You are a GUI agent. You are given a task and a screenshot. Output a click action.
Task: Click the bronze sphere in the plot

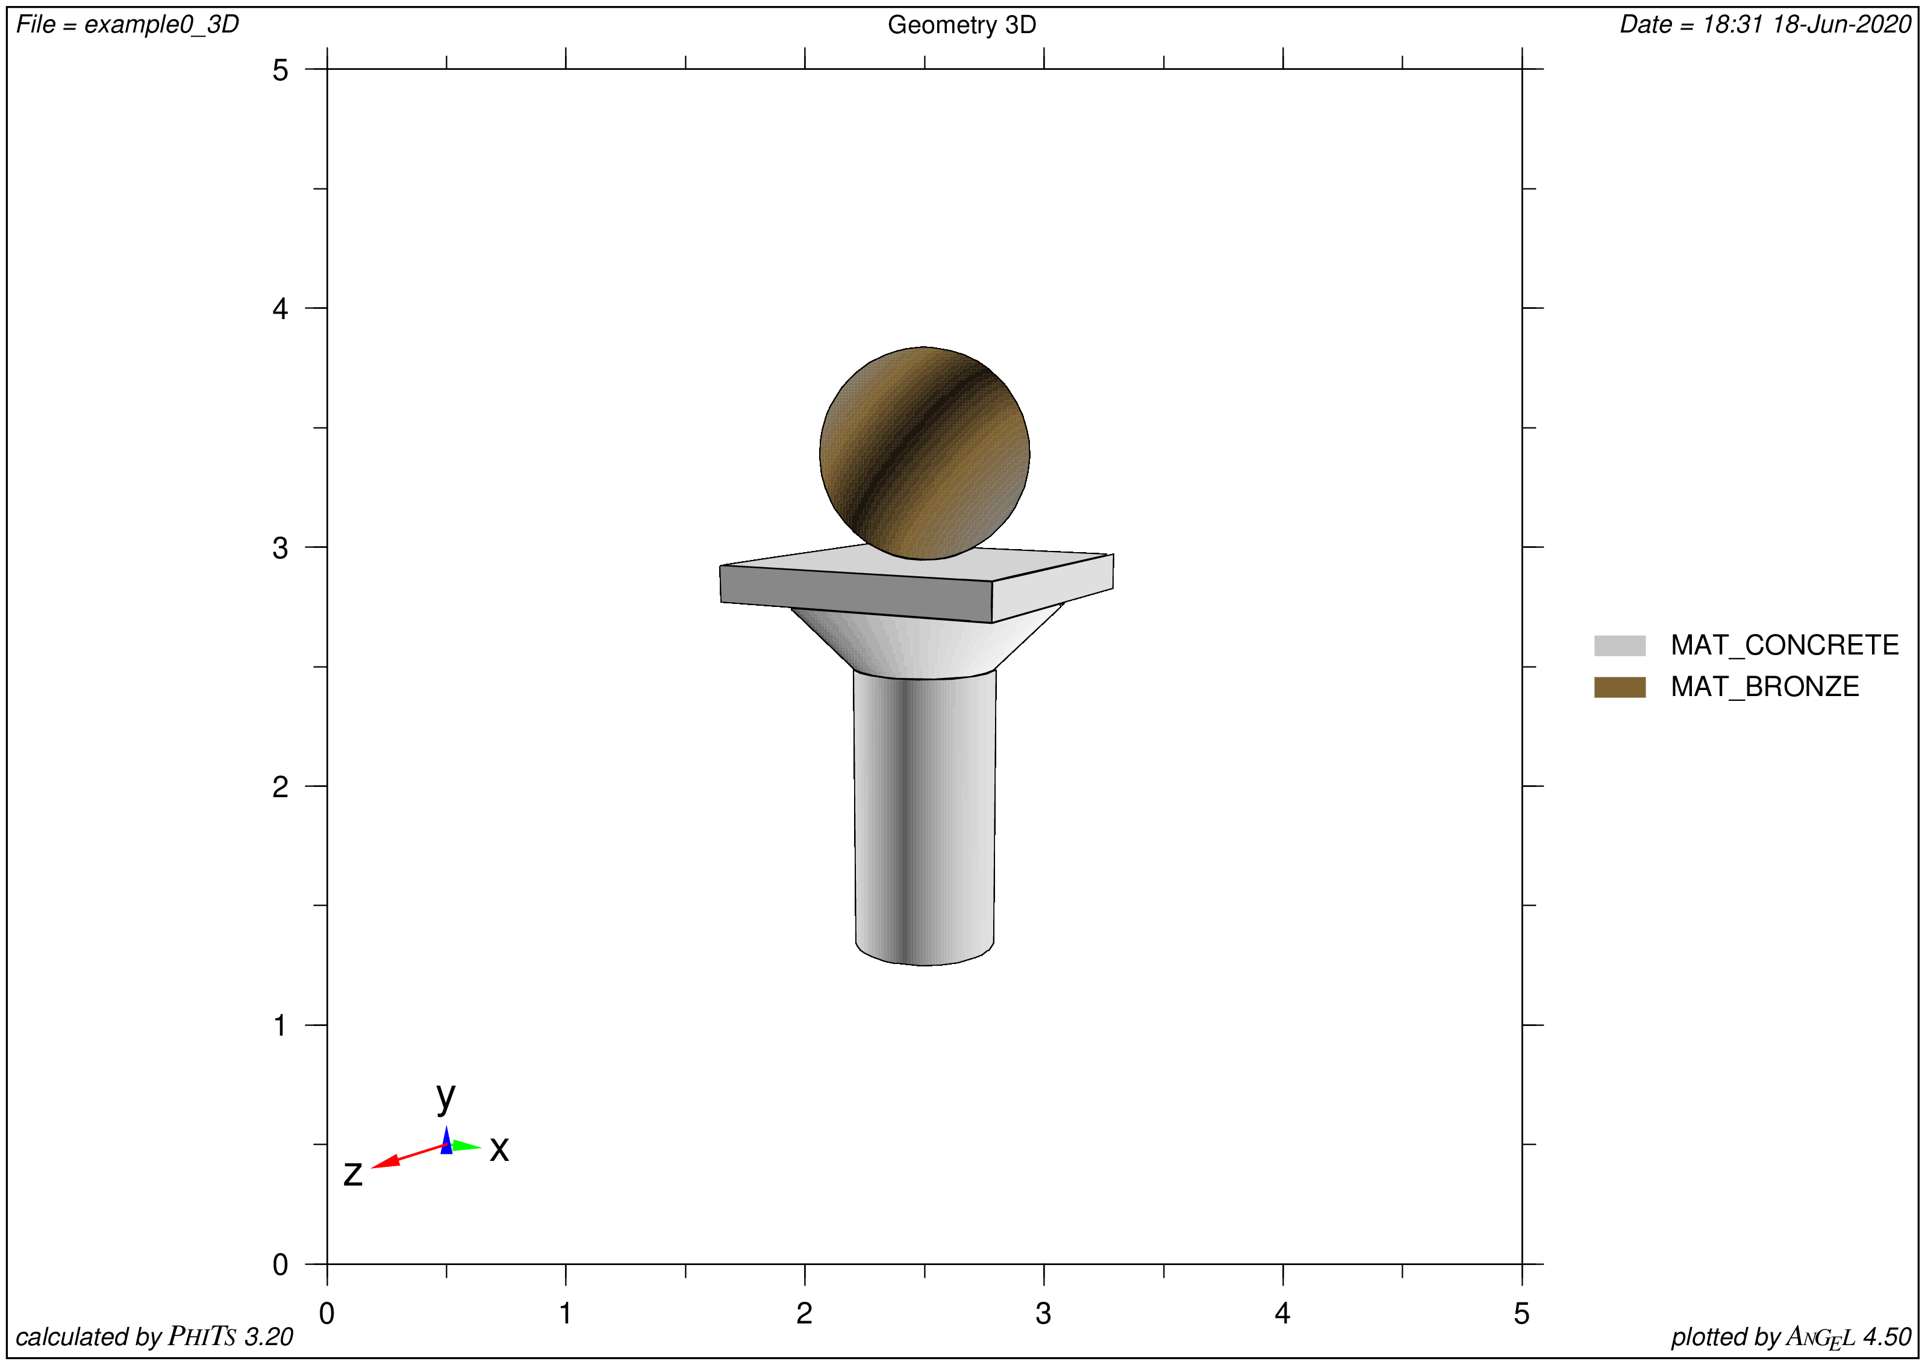click(x=924, y=453)
